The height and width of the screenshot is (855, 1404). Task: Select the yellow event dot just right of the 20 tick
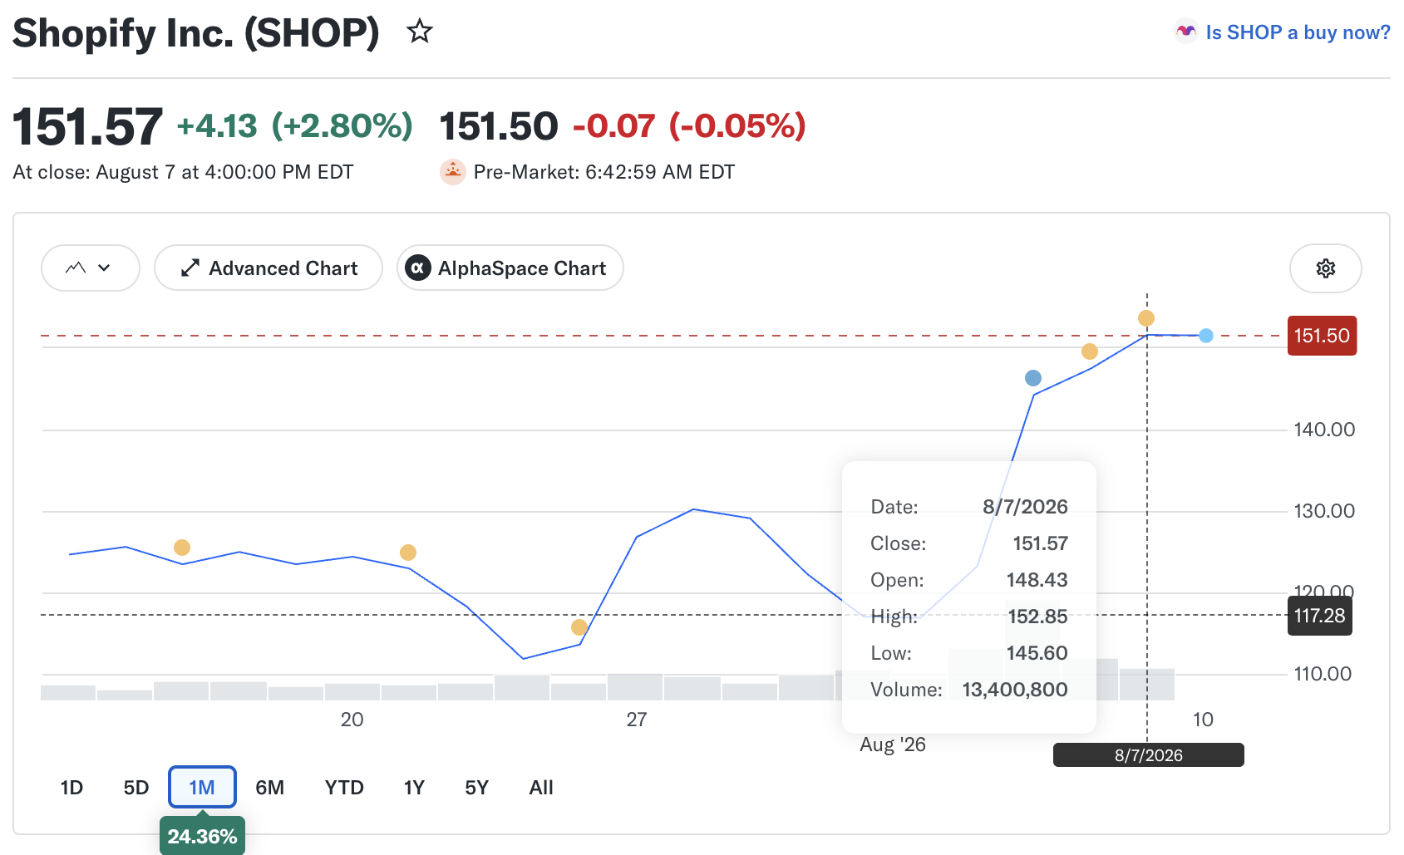[408, 553]
